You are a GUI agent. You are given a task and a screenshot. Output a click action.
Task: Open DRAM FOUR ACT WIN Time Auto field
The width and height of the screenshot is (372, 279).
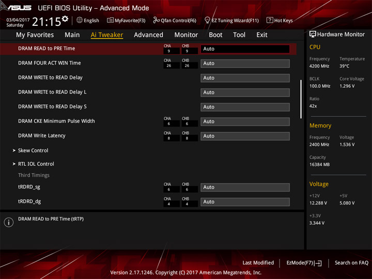click(245, 64)
